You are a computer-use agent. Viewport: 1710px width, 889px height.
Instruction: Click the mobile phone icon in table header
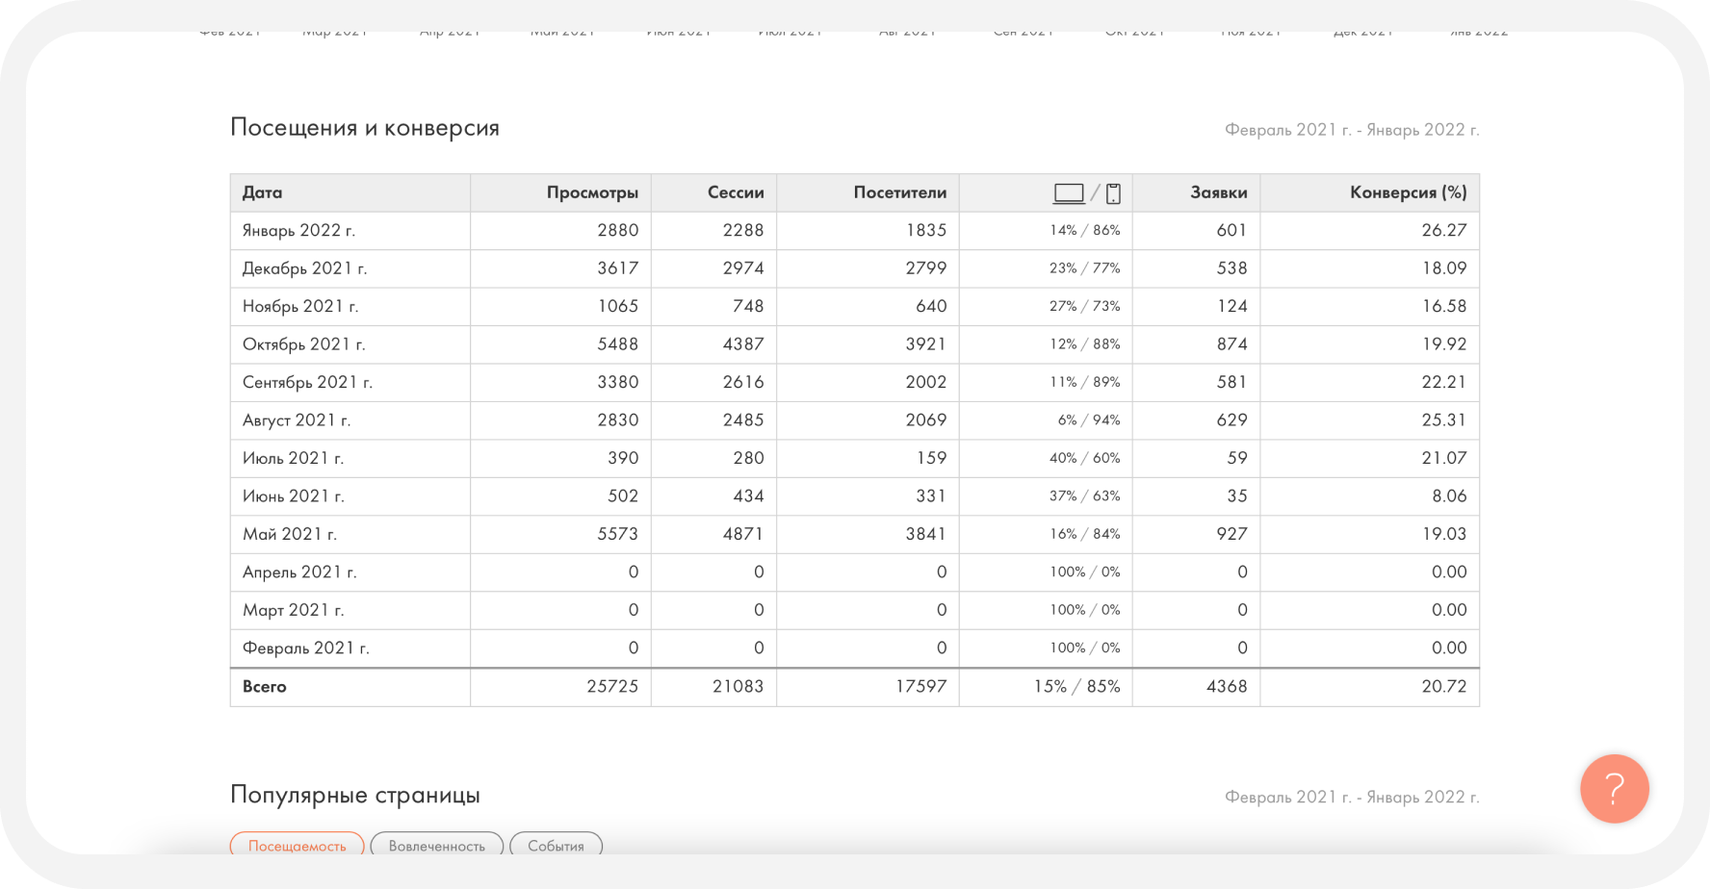(x=1113, y=193)
